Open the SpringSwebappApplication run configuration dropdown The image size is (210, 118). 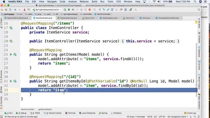pos(47,10)
